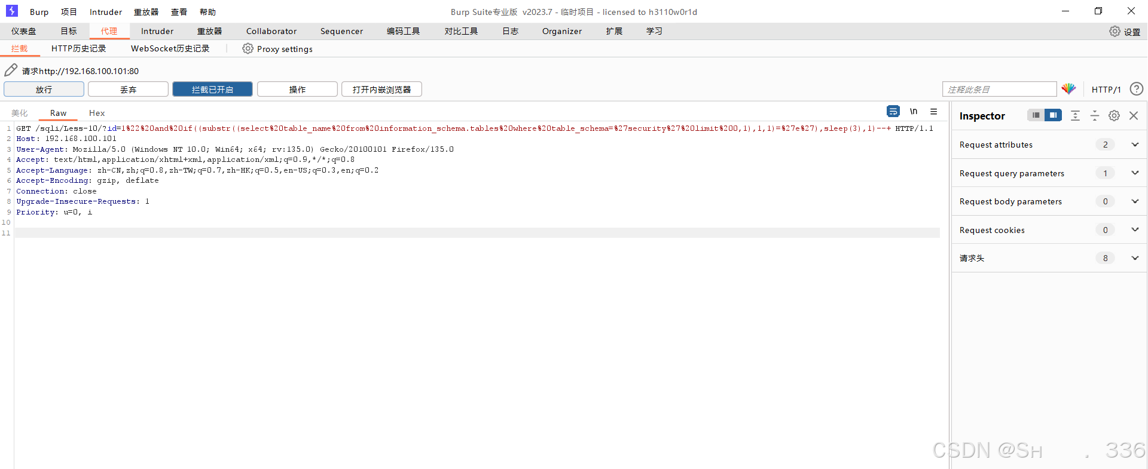The width and height of the screenshot is (1148, 469).
Task: Click the User-Agent header line
Action: pos(235,149)
